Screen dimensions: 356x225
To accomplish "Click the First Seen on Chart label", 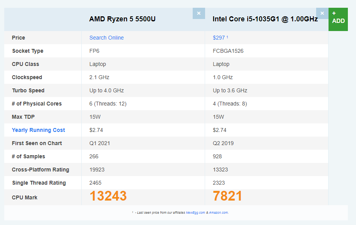I will point(37,143).
